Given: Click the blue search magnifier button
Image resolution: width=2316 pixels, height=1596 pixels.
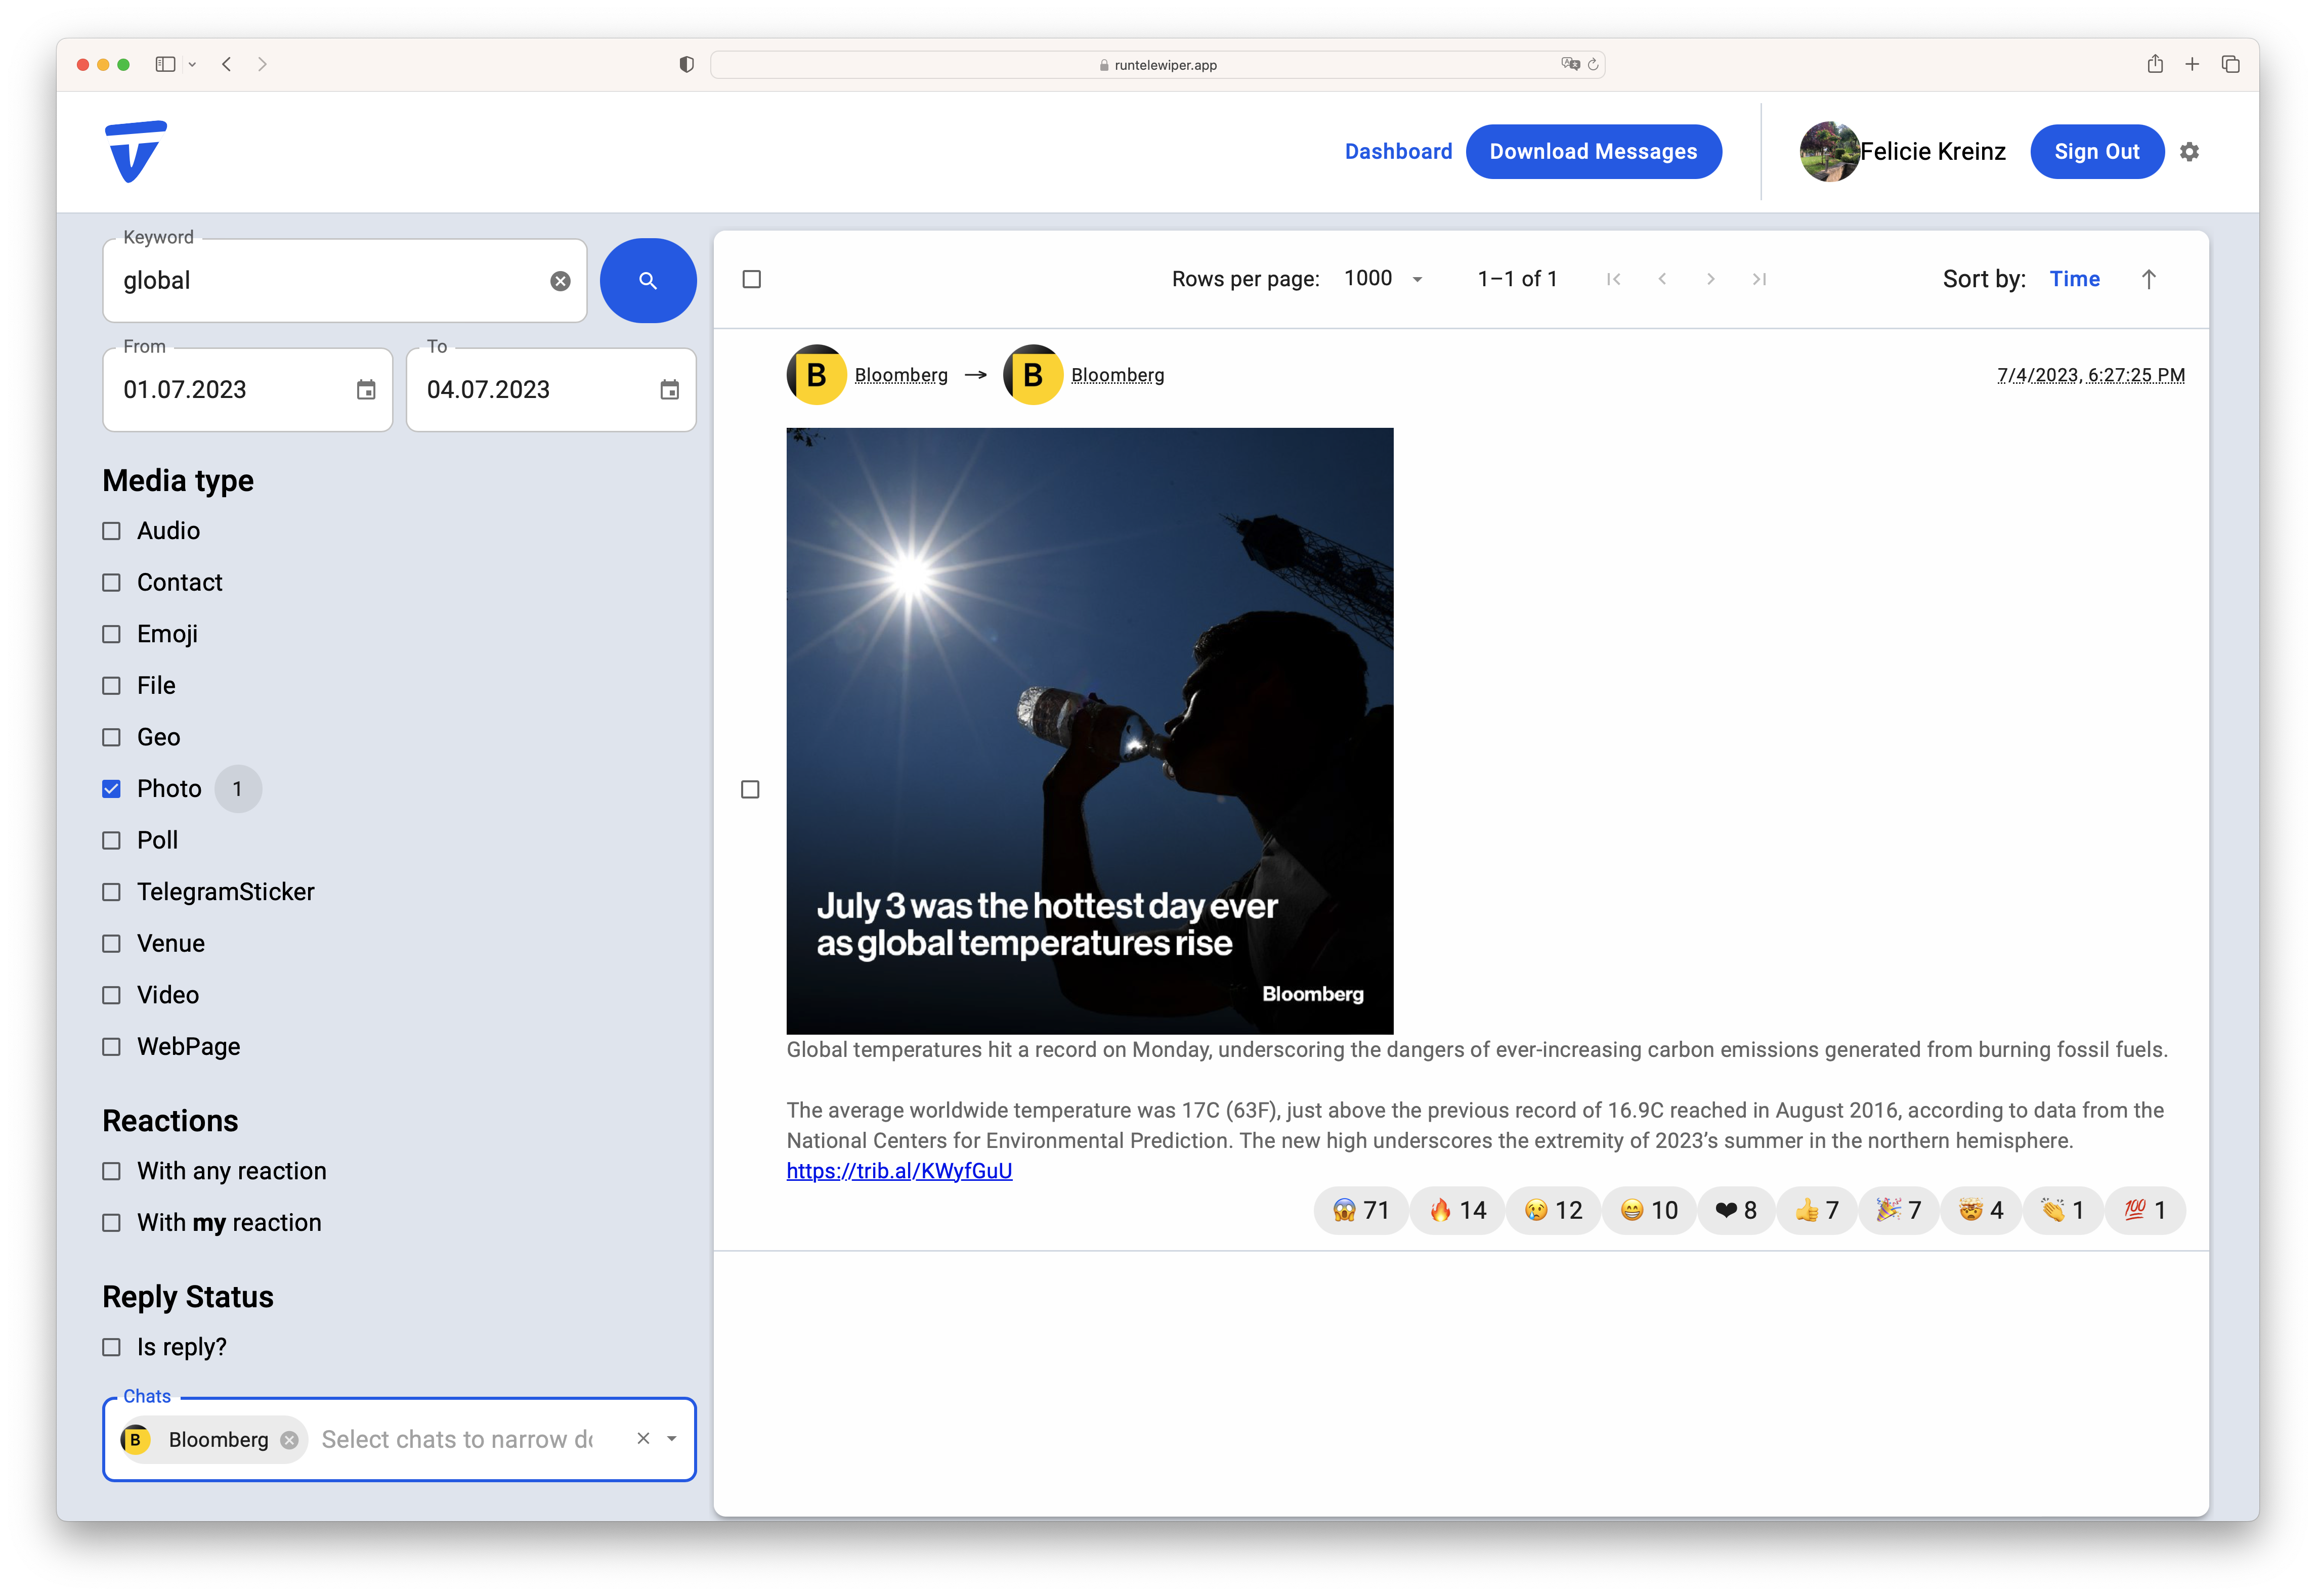Looking at the screenshot, I should click(x=647, y=281).
